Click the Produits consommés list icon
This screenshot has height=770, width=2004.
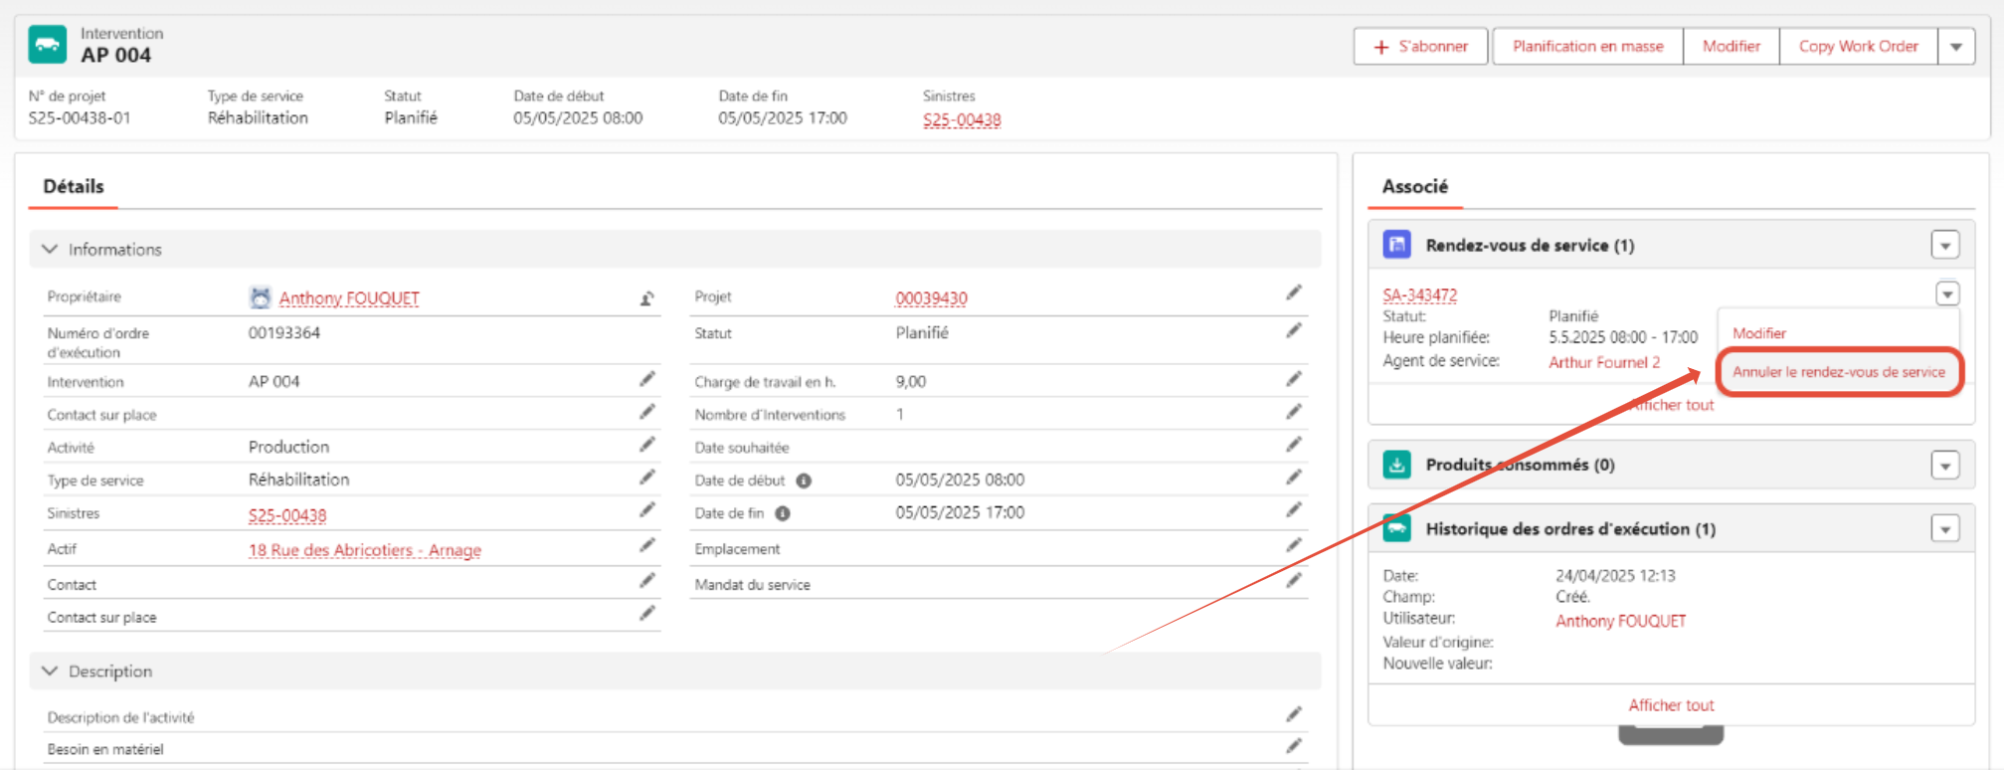point(1397,465)
